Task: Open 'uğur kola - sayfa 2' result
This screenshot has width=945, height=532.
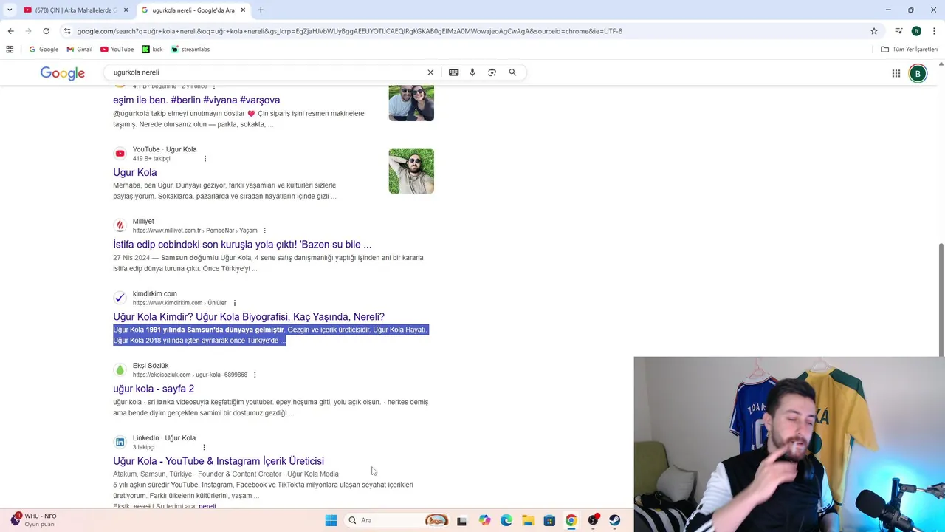Action: (154, 389)
